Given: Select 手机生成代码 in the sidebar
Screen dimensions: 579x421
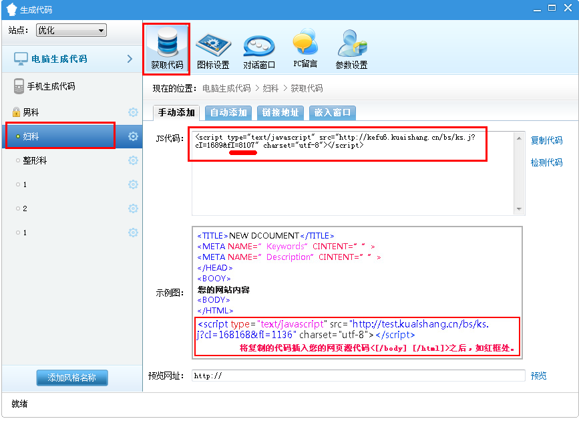Looking at the screenshot, I should 51,86.
